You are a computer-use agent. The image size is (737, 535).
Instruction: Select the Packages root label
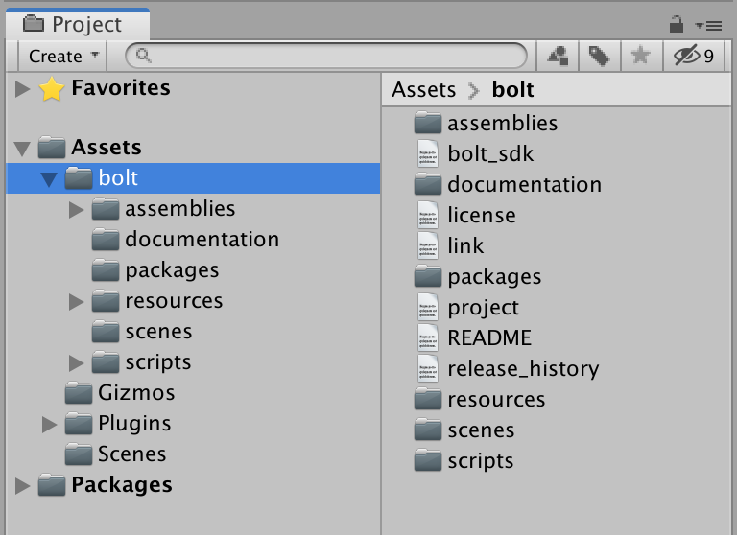tap(122, 485)
